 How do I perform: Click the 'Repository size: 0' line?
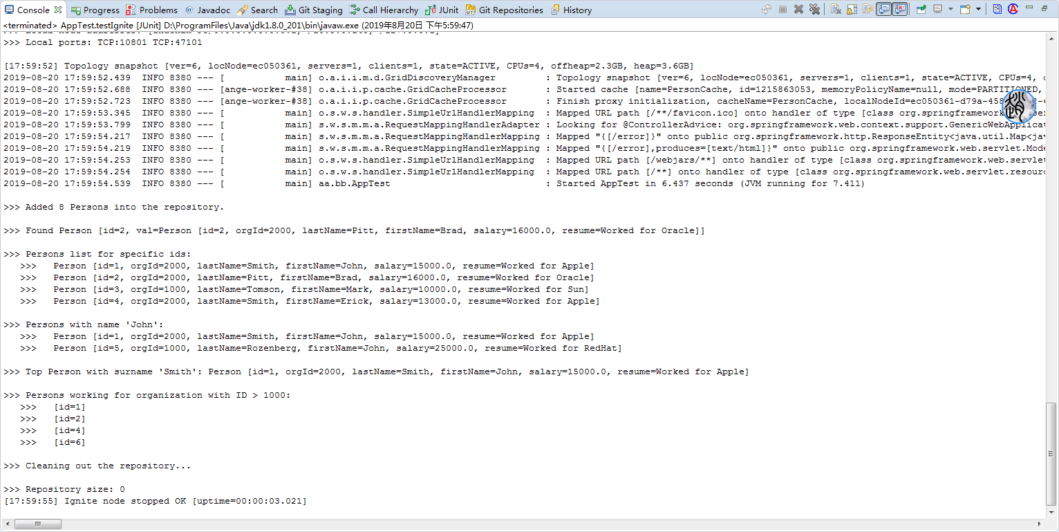click(64, 489)
